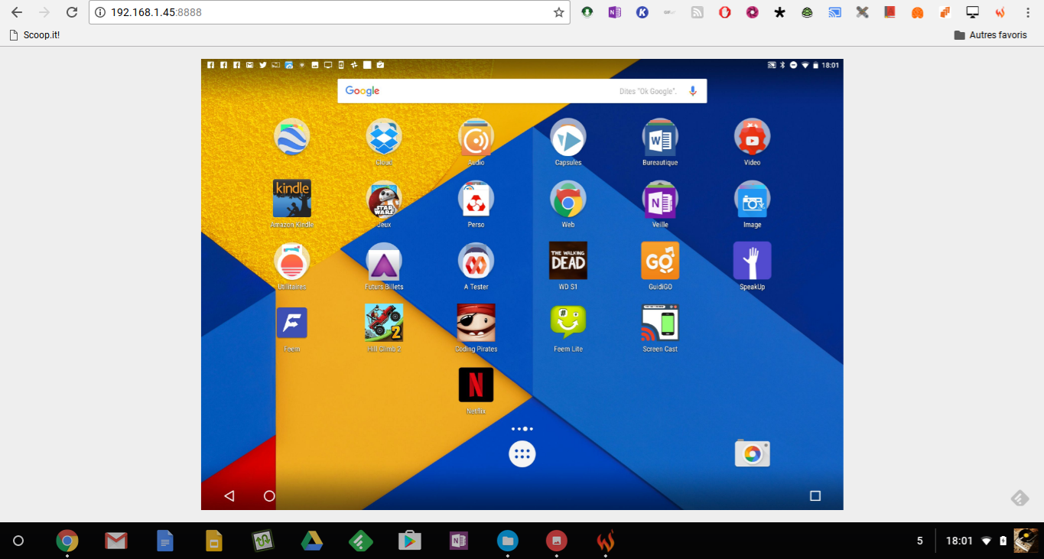Viewport: 1044px width, 559px height.
Task: Activate Google voice search microphone
Action: coord(693,91)
